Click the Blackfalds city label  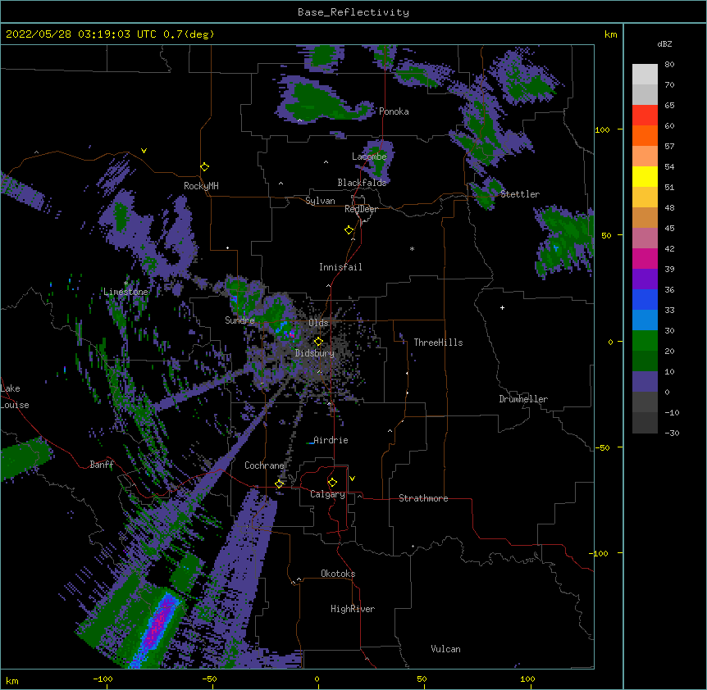(x=362, y=183)
